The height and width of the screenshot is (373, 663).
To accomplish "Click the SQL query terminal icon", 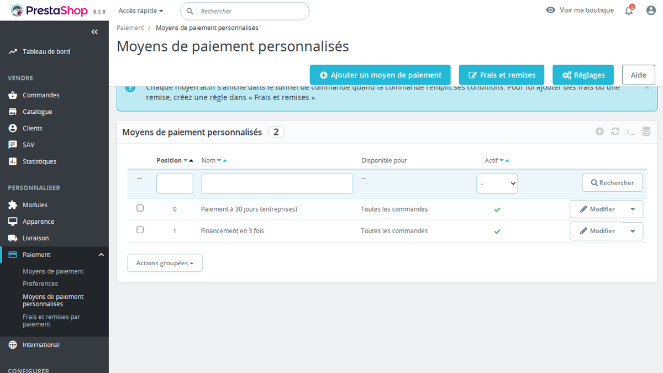I will 630,132.
